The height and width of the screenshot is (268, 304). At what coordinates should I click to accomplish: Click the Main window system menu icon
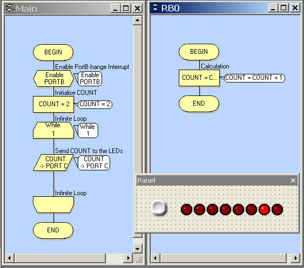pyautogui.click(x=10, y=8)
